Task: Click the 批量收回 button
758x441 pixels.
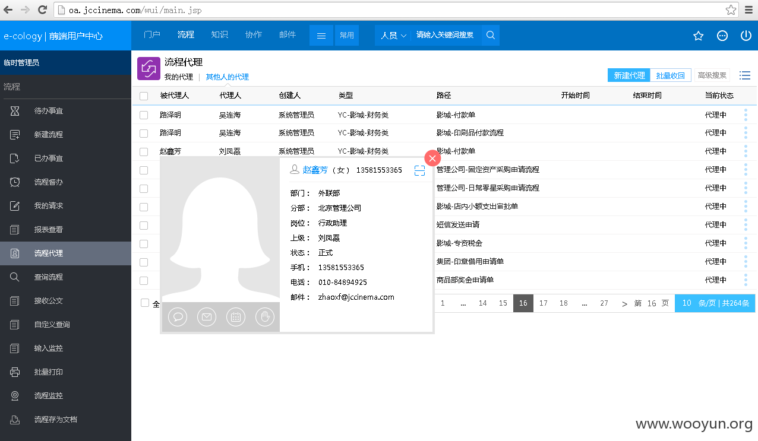Action: [671, 75]
